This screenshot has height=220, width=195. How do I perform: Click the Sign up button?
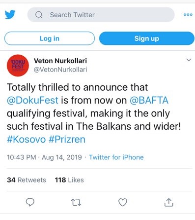point(147,38)
